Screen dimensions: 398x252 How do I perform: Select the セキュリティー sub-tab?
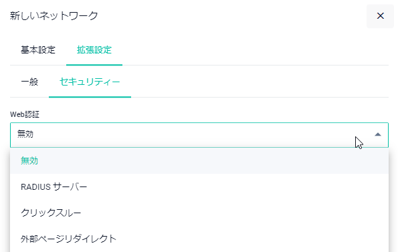[x=90, y=82]
